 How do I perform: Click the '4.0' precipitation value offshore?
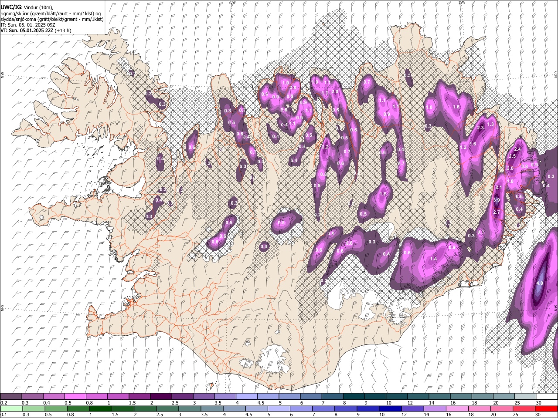click(540, 283)
